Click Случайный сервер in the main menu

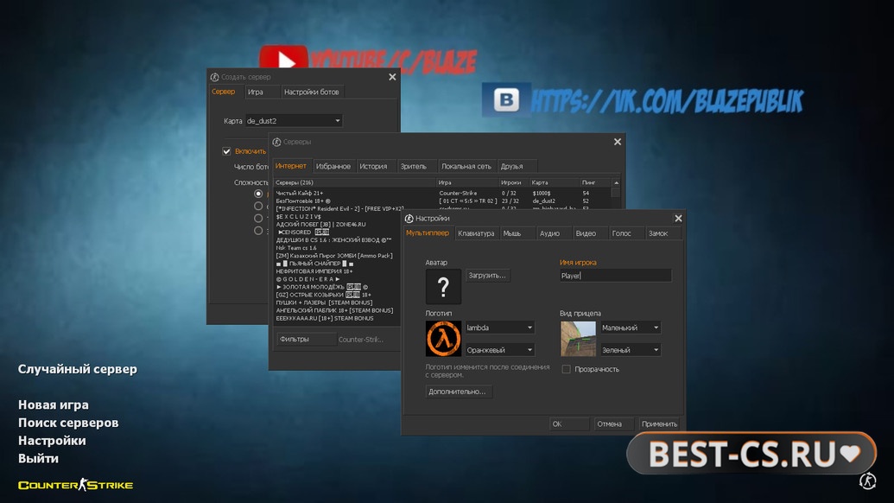78,369
